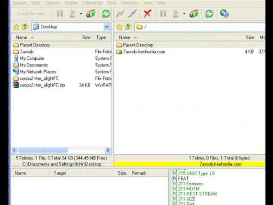Open the Session menu
Image resolution: width=273 pixels, height=205 pixels.
(20, 3)
